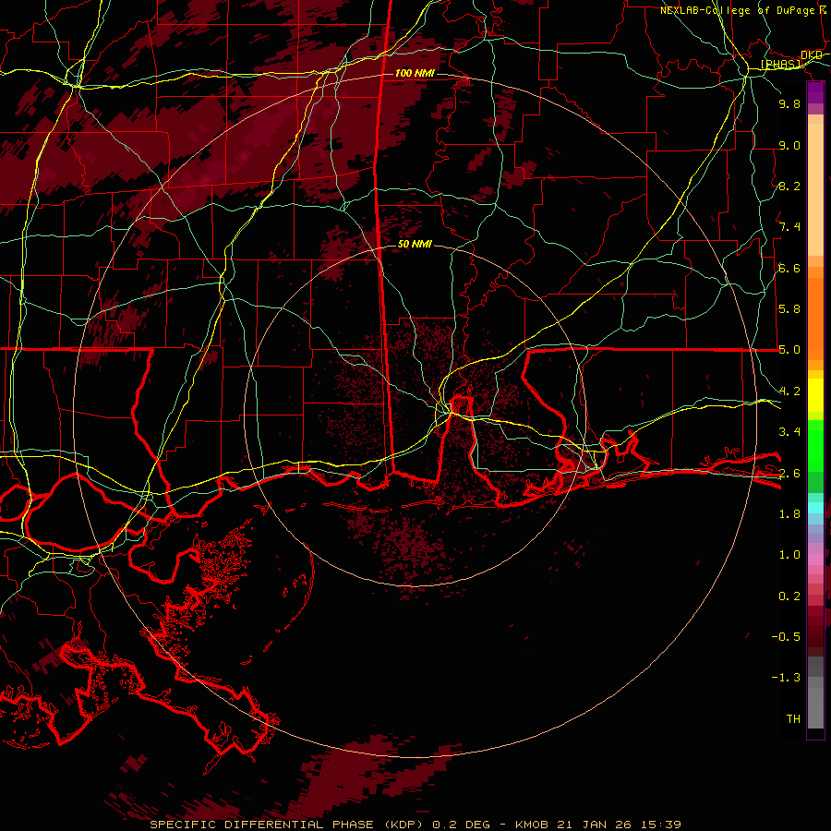
Task: Click the 50 NMI range ring label
Action: coord(415,244)
